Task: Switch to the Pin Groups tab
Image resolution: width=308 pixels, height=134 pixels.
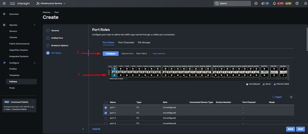Action: coord(144,43)
